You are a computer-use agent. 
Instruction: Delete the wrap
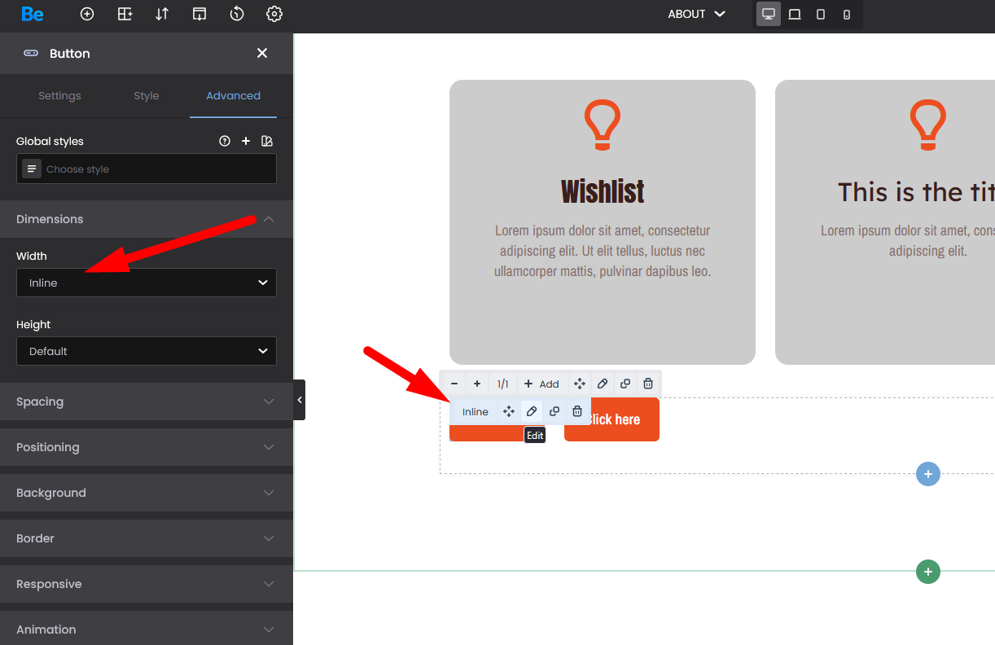click(x=648, y=384)
